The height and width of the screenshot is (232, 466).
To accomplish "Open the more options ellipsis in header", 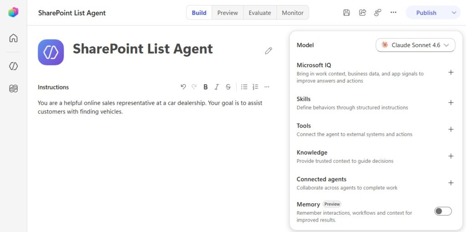I will click(x=393, y=12).
